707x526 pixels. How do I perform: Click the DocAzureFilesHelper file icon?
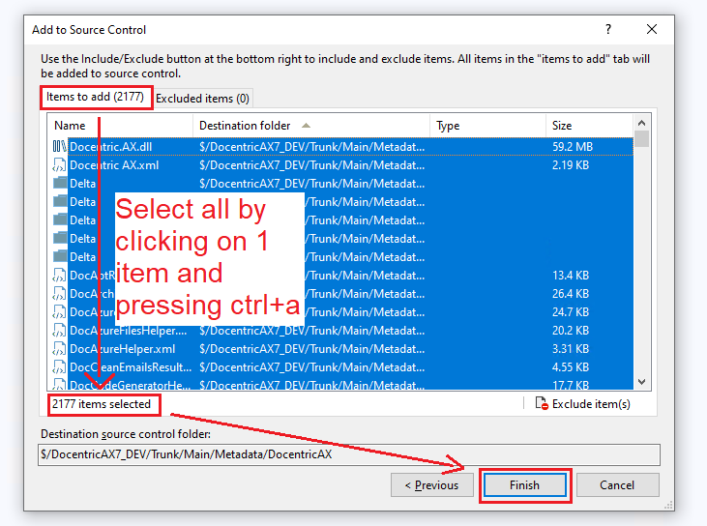(x=59, y=331)
